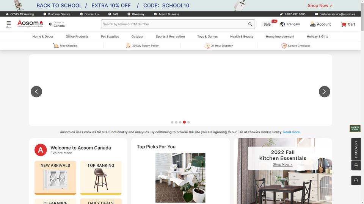Open the Top Picks patio chairs photo
The image size is (364, 204).
point(180,178)
